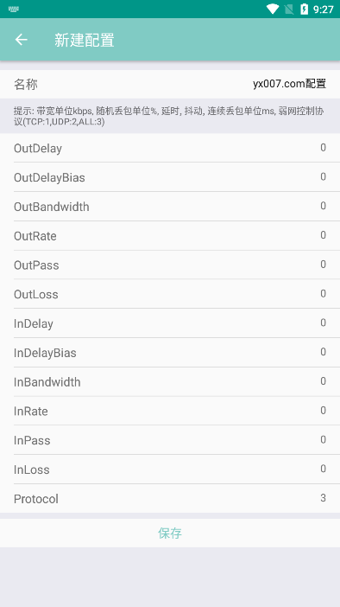This screenshot has width=340, height=607.
Task: Select the OutPass value field
Action: coord(323,265)
